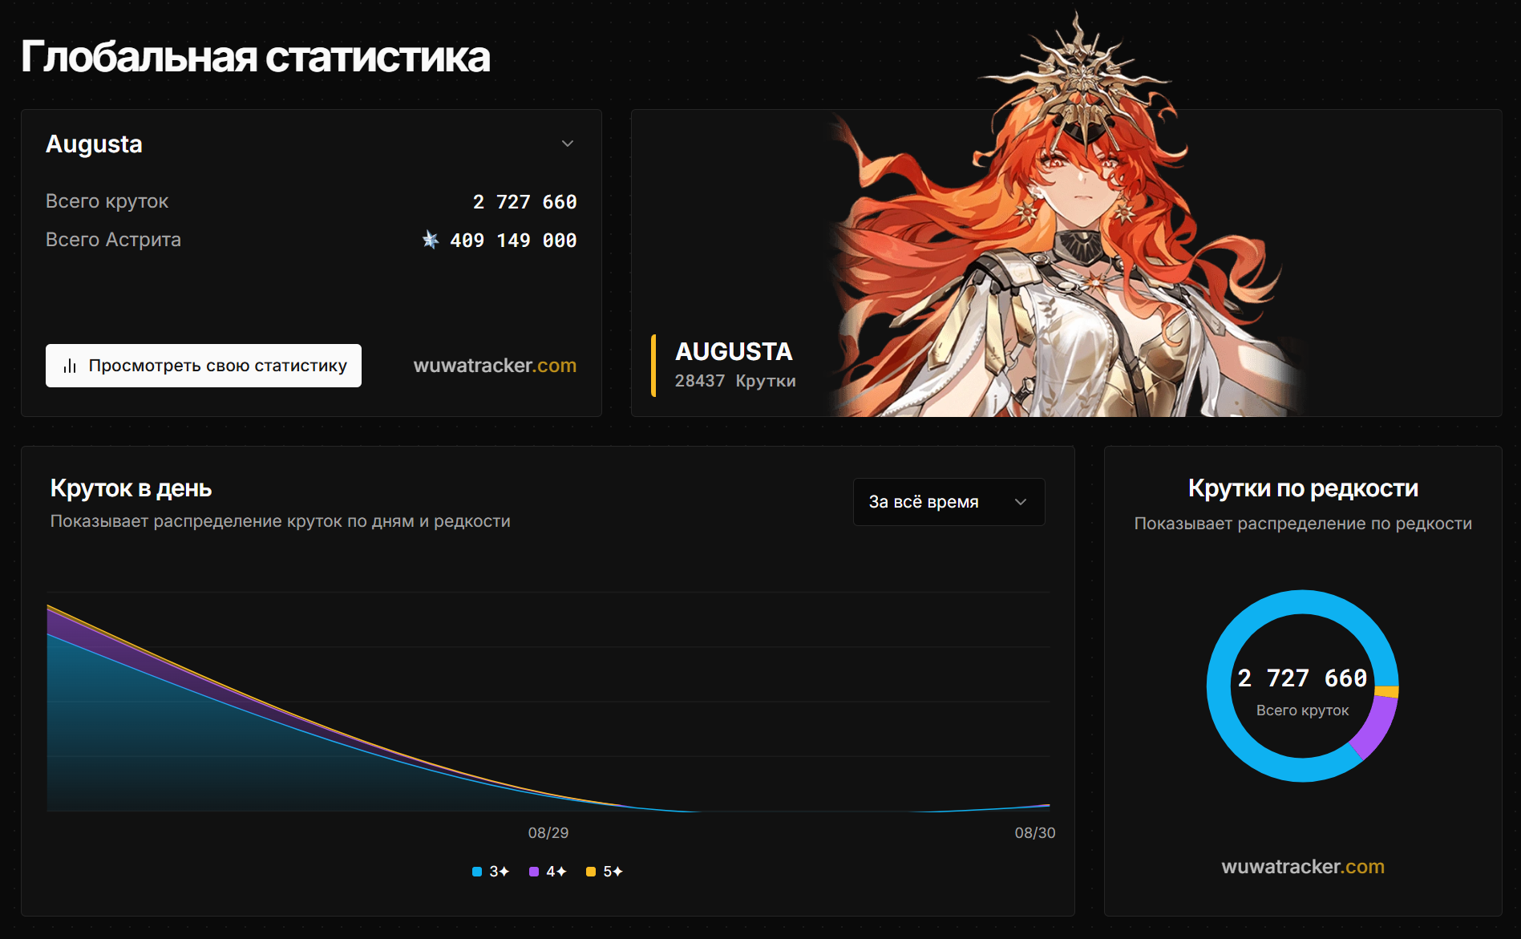The width and height of the screenshot is (1521, 939).
Task: Click the donut center total '2 727 660'
Action: (x=1302, y=678)
